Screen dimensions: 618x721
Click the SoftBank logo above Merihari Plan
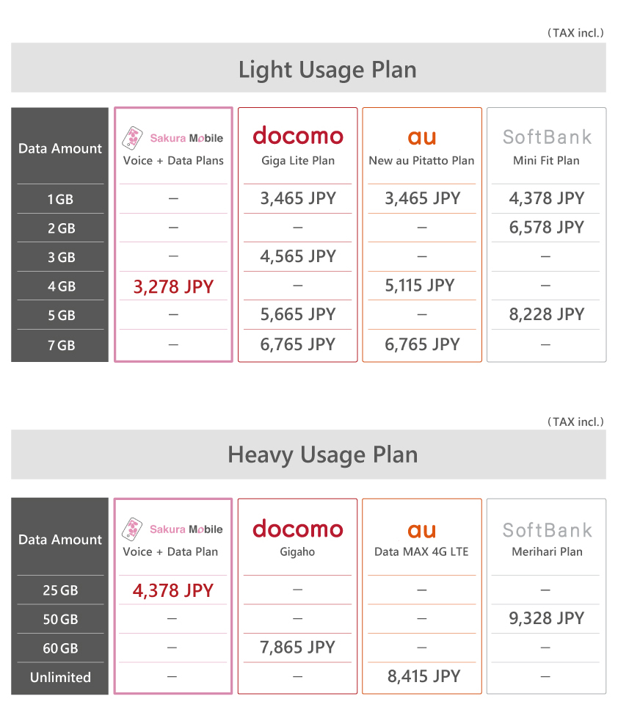(547, 530)
